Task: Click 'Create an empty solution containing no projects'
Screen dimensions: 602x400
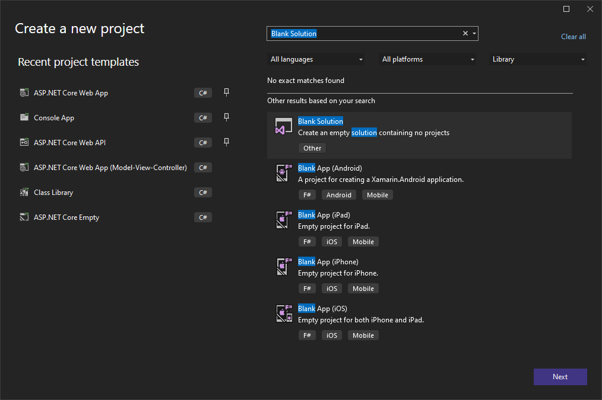Action: coord(373,133)
